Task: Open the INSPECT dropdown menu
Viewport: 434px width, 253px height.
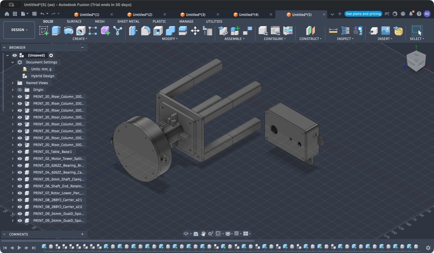Action: [345, 39]
